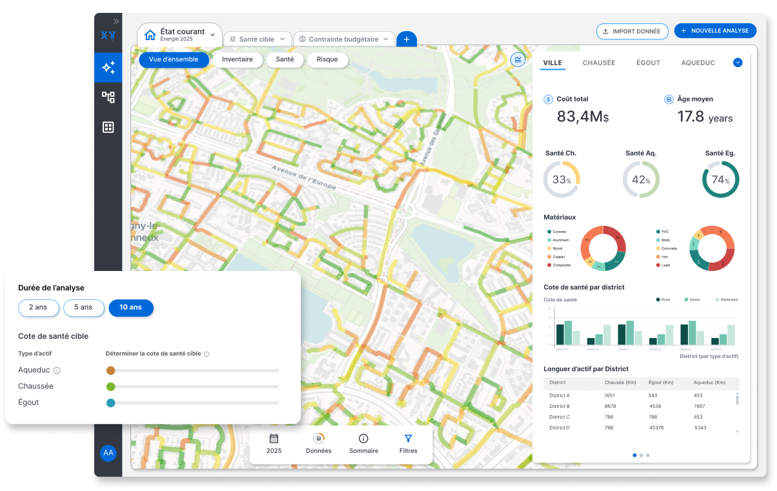777x491 pixels.
Task: Select the 2 ans analysis duration
Action: click(x=38, y=308)
